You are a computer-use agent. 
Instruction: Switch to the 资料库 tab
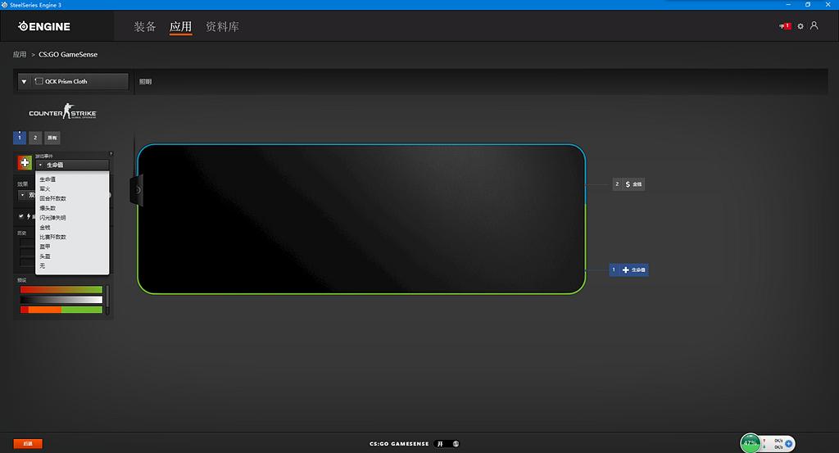coord(222,26)
